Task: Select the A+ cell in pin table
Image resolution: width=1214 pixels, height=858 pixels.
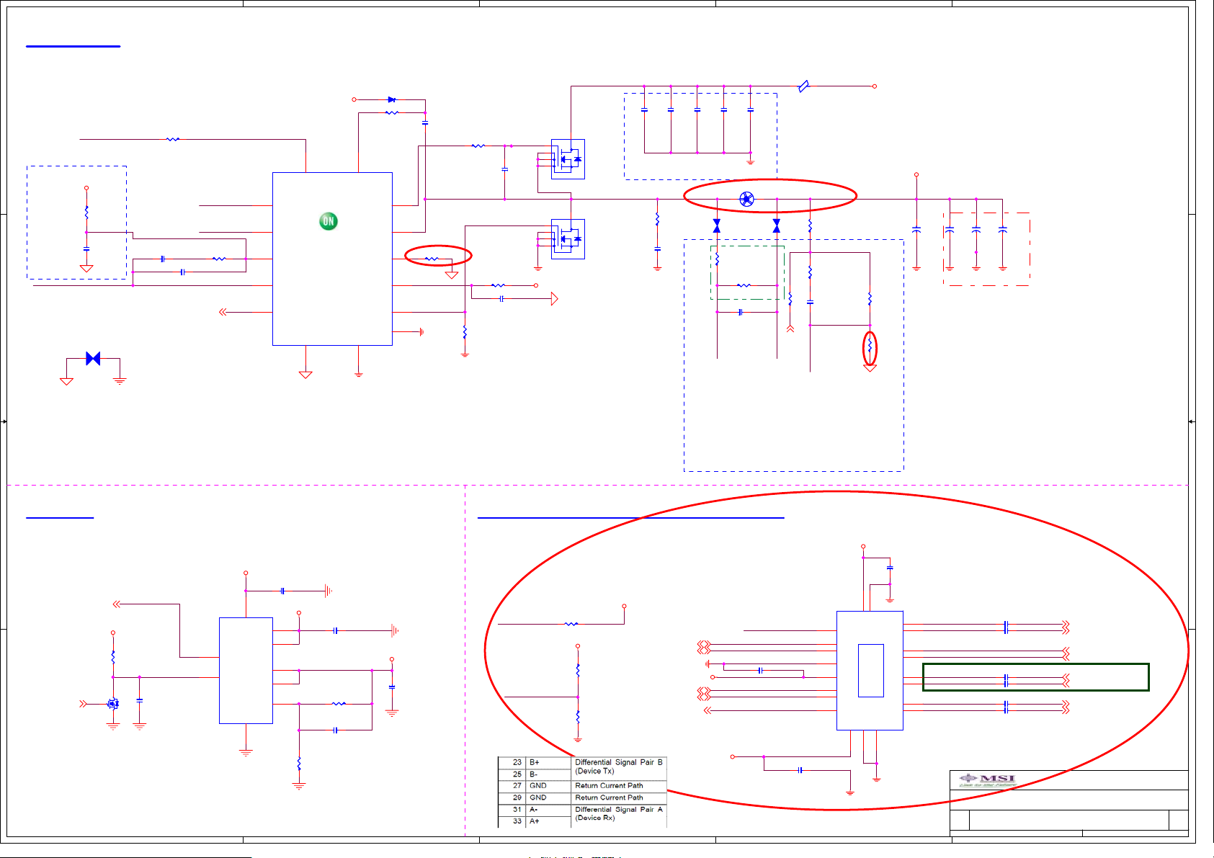Action: coord(535,821)
